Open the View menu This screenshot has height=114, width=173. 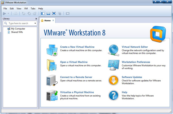tap(19, 8)
